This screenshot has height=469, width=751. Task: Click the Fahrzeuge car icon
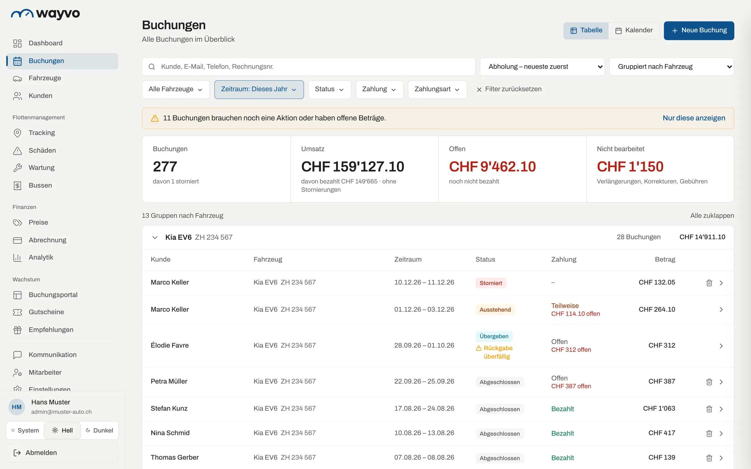click(17, 78)
